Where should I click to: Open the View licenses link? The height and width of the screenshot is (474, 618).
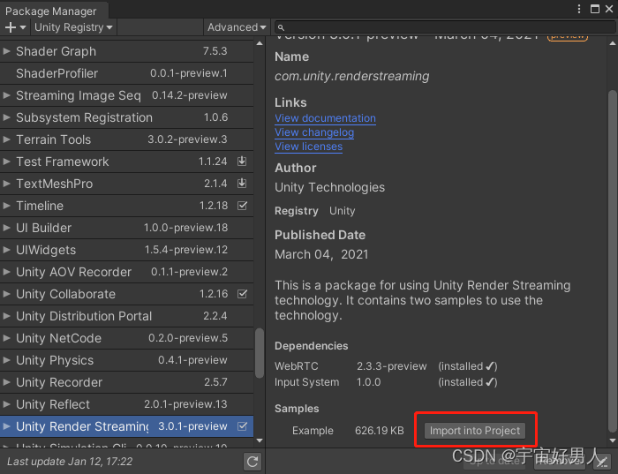pyautogui.click(x=309, y=147)
